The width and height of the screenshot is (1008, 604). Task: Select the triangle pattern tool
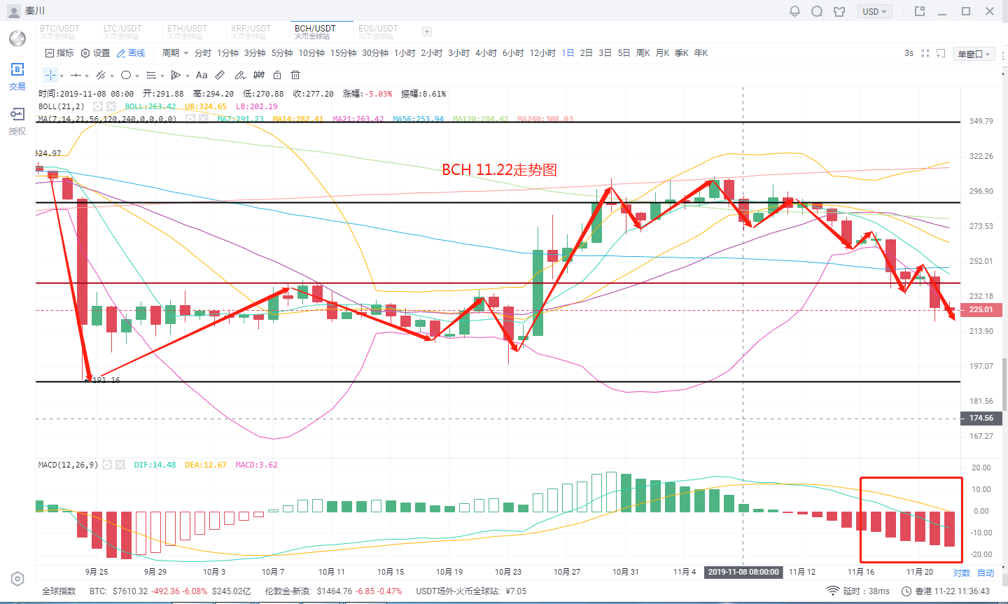[x=176, y=75]
